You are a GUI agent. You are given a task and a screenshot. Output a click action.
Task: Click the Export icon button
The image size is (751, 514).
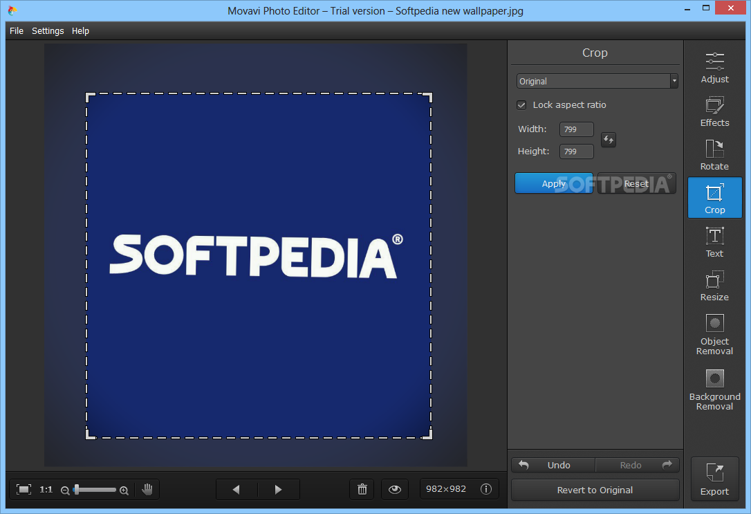(x=714, y=479)
